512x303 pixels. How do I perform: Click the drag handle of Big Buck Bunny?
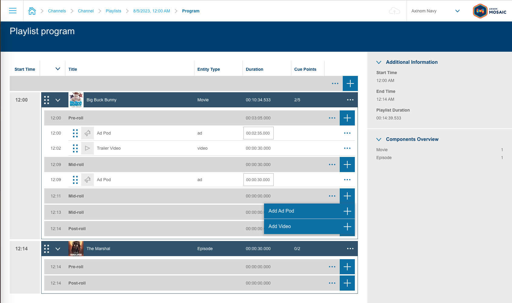pyautogui.click(x=46, y=100)
